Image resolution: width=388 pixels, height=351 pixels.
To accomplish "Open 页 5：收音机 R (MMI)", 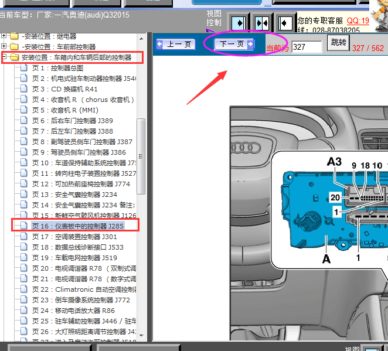I will tap(65, 110).
